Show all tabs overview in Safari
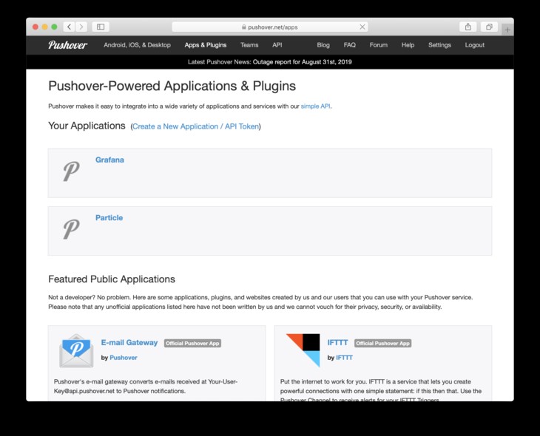The height and width of the screenshot is (436, 540). coord(488,27)
